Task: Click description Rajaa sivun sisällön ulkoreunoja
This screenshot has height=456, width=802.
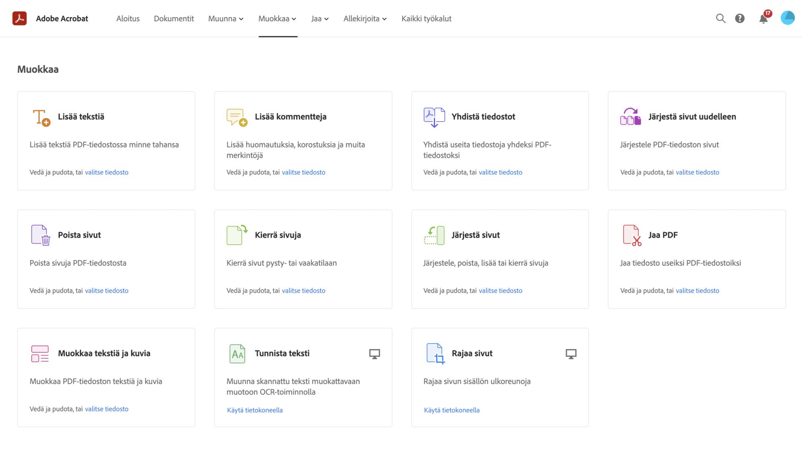Action: [477, 381]
